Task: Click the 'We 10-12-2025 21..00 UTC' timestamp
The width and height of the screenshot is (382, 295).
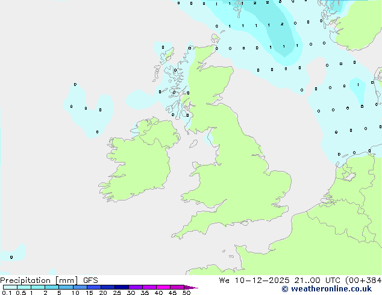Action: point(280,281)
